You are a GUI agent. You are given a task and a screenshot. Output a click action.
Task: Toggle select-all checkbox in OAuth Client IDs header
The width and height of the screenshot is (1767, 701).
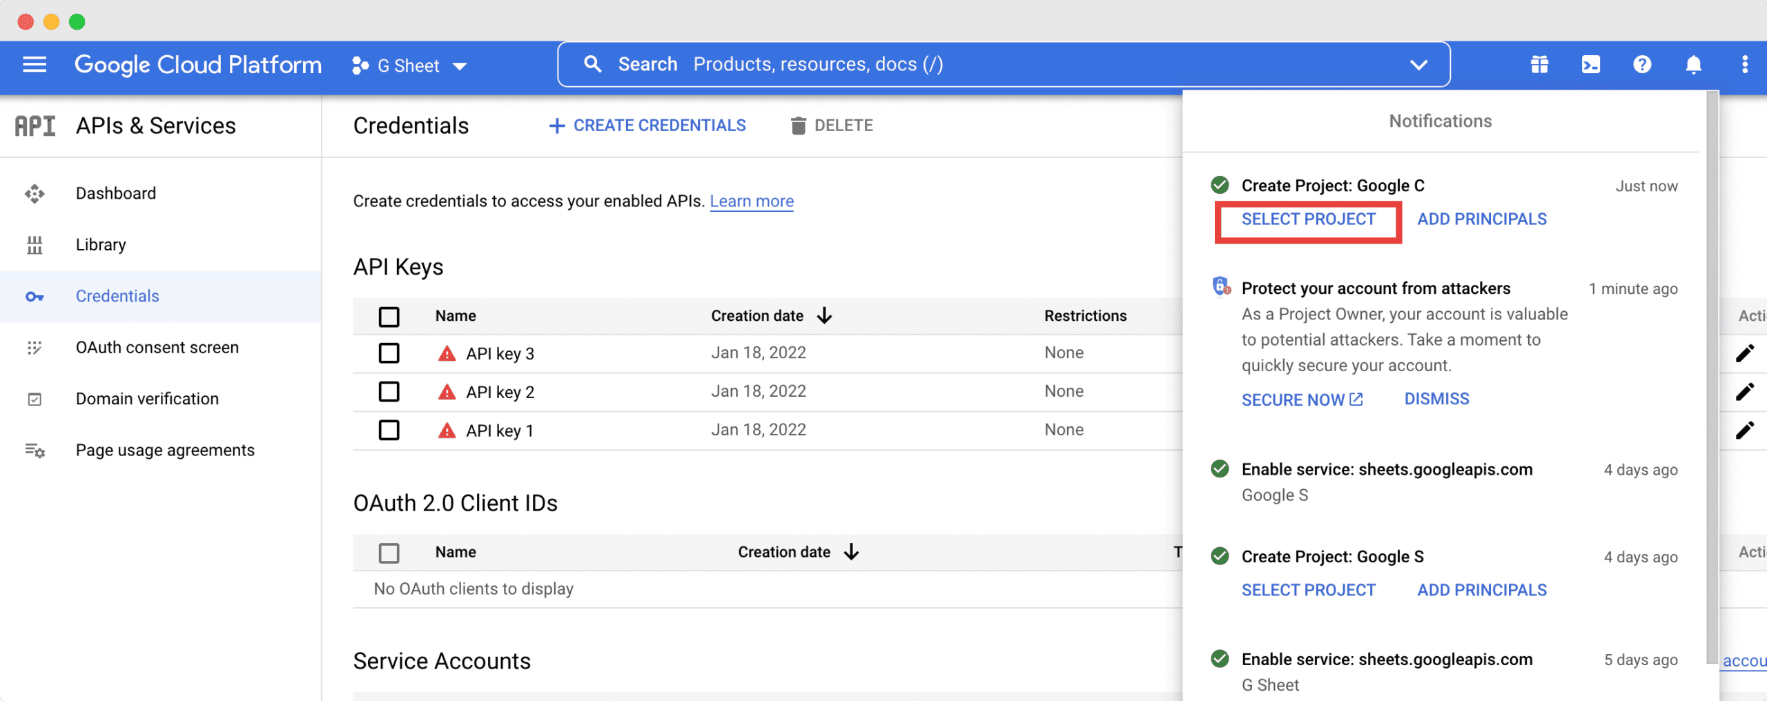coord(389,553)
